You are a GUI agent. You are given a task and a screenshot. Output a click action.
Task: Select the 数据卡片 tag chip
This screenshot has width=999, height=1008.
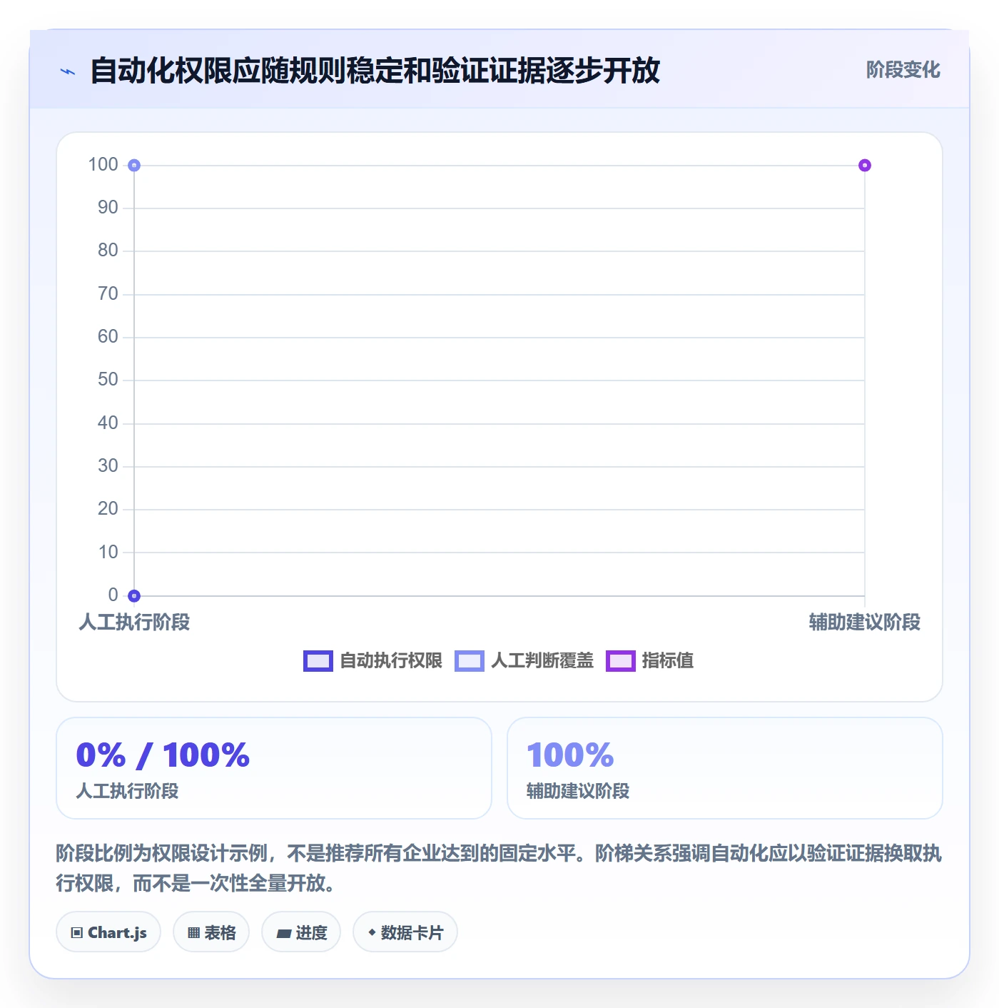click(405, 932)
